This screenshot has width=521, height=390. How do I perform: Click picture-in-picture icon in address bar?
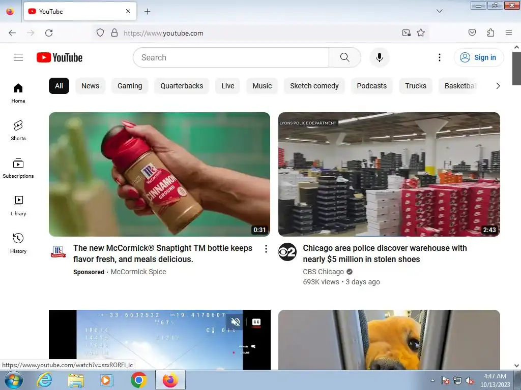(x=406, y=33)
